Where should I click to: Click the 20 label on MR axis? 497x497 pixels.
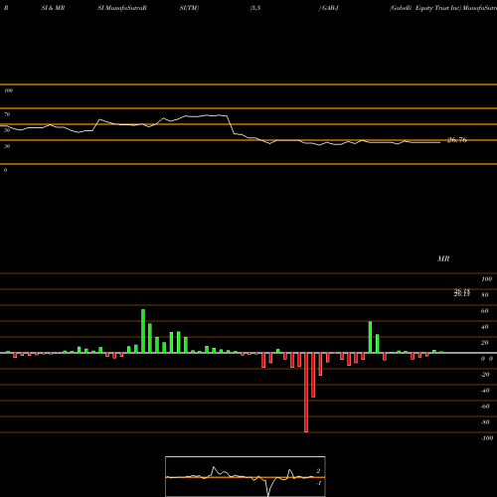[x=485, y=343]
